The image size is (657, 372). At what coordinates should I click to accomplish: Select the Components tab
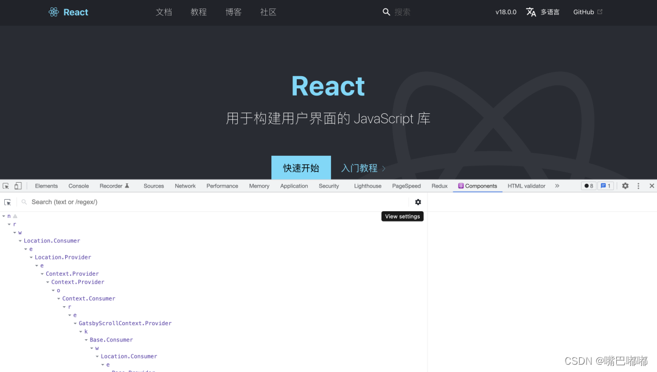tap(478, 186)
